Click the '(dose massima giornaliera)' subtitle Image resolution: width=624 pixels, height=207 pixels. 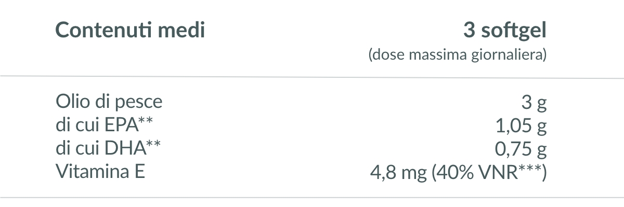coord(457,56)
